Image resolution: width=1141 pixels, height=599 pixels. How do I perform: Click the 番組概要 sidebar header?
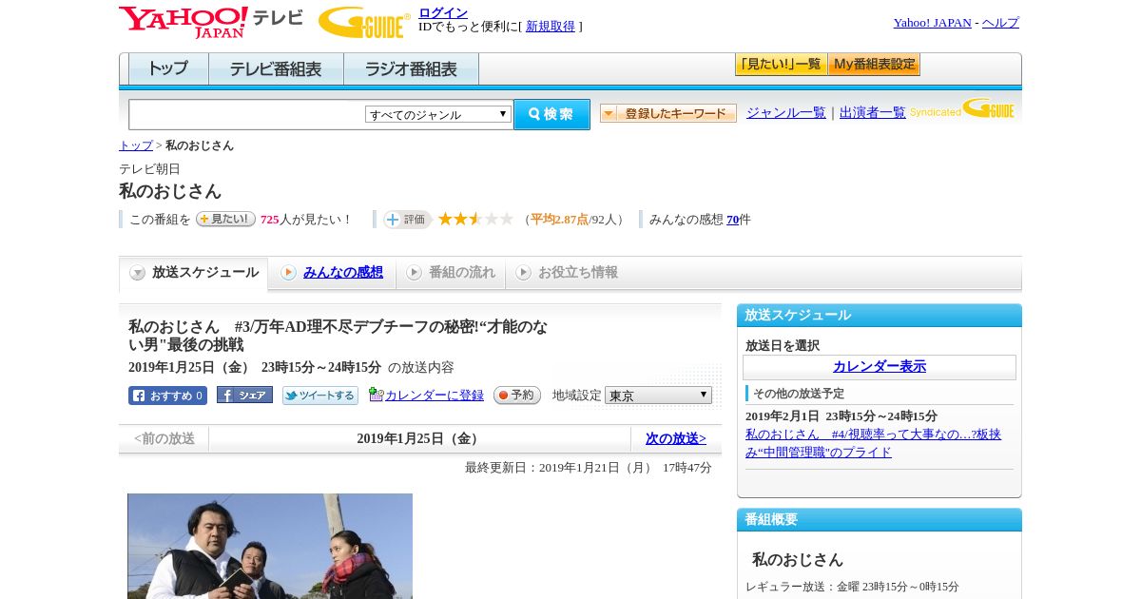tap(880, 519)
